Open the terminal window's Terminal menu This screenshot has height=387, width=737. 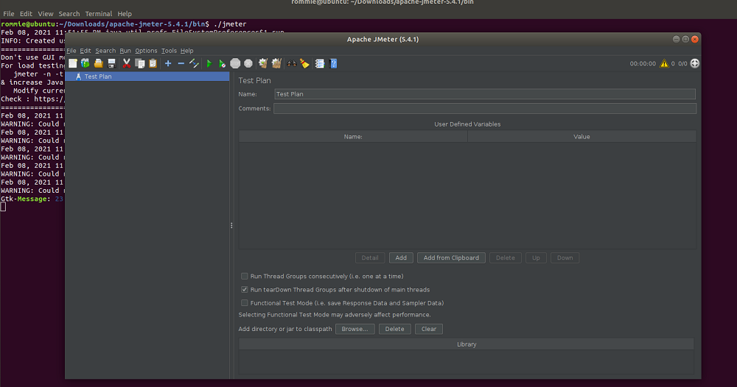[x=99, y=14]
